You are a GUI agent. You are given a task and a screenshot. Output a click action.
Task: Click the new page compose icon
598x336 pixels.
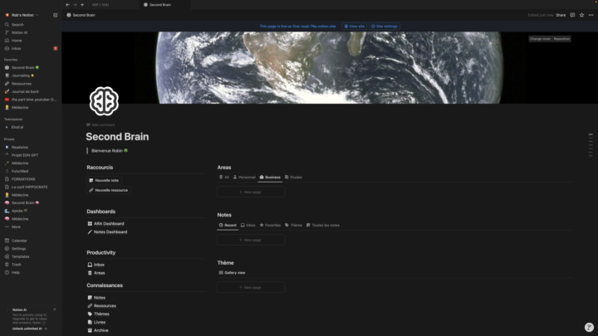pos(56,15)
